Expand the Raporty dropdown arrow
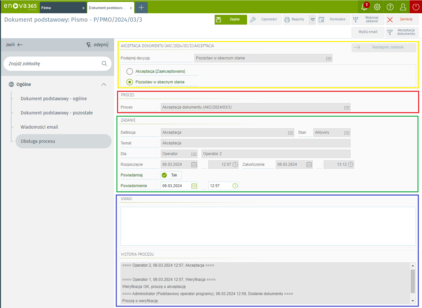Viewport: 422px width, 308px height. pyautogui.click(x=312, y=20)
